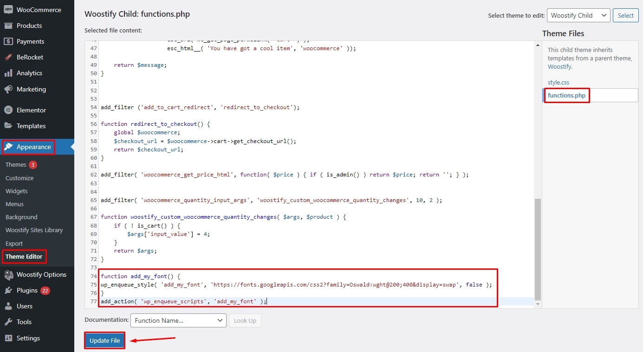This screenshot has height=352, width=643.
Task: Click the return $message; line
Action: [140, 65]
